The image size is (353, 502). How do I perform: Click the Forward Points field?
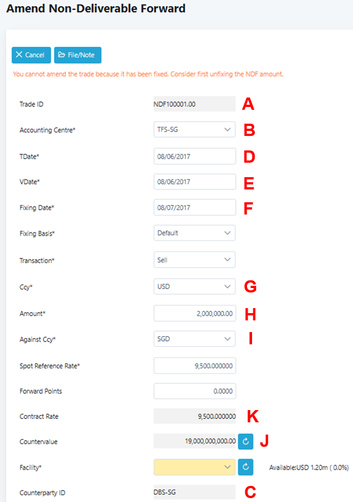194,391
